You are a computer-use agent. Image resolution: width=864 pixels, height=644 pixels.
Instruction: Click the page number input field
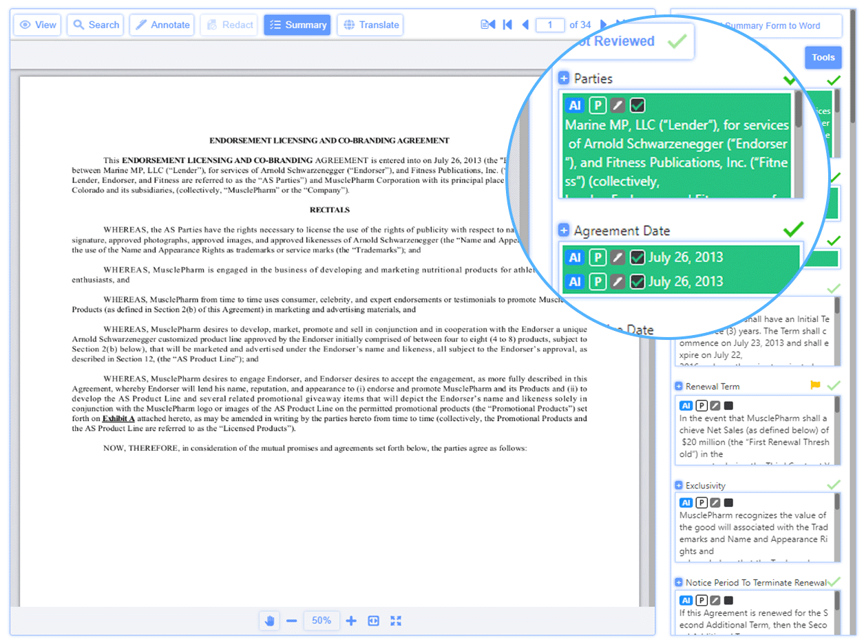550,25
